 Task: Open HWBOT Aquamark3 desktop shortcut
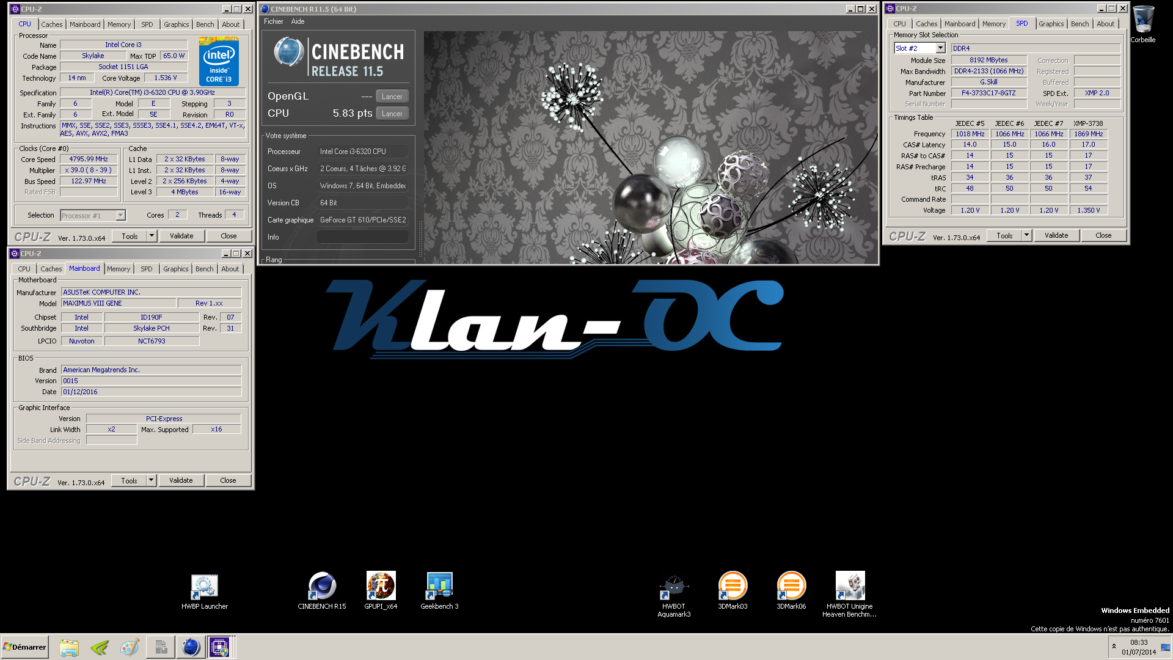coord(674,595)
